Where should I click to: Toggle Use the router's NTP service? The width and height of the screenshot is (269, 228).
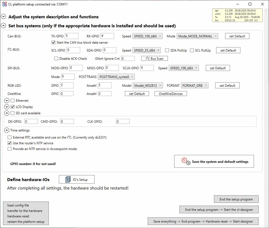[10, 143]
